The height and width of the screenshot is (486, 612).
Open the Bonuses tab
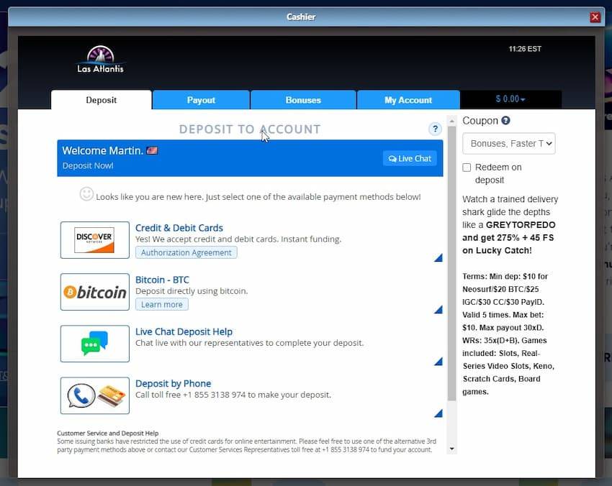point(303,100)
